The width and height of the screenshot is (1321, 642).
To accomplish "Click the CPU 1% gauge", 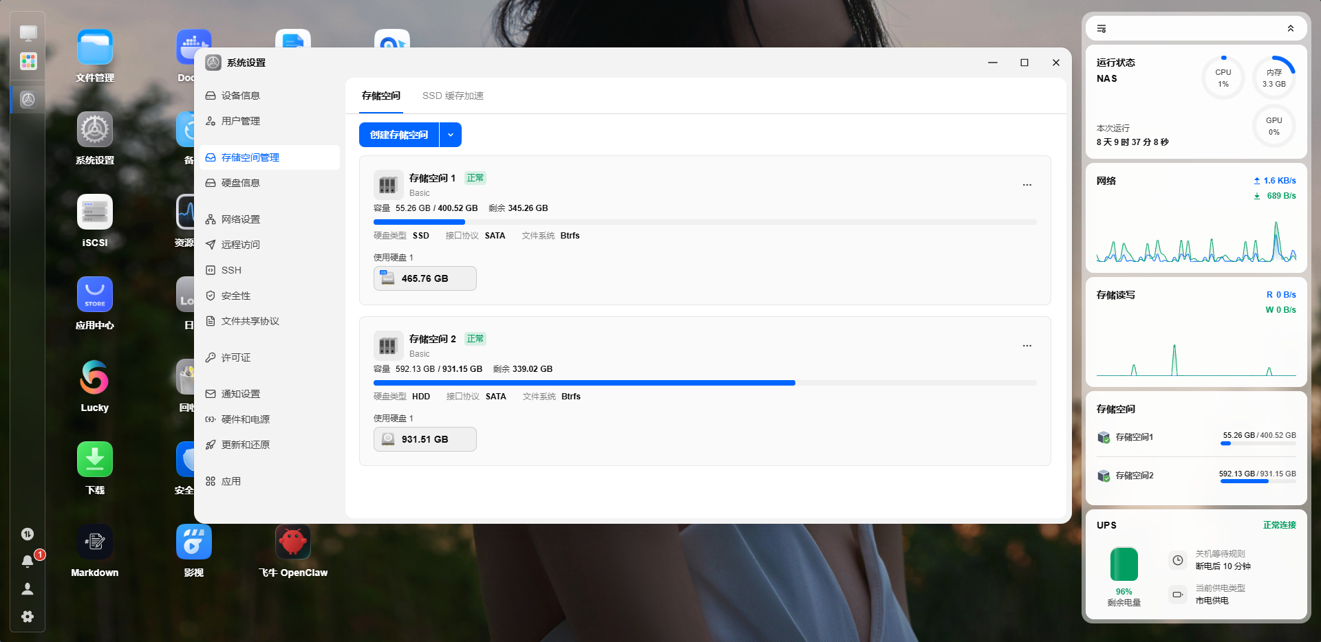I will [x=1223, y=78].
